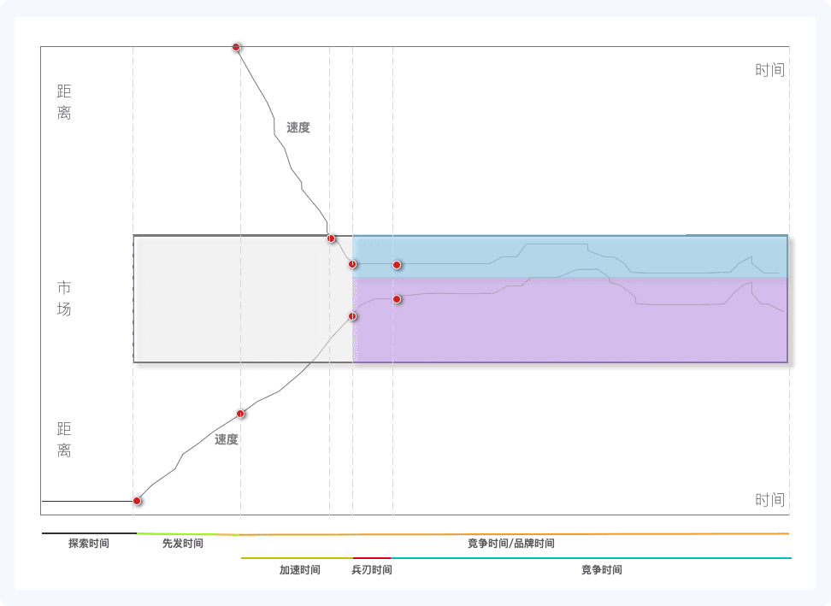Click the upper 速度 label by the descending curve

298,127
